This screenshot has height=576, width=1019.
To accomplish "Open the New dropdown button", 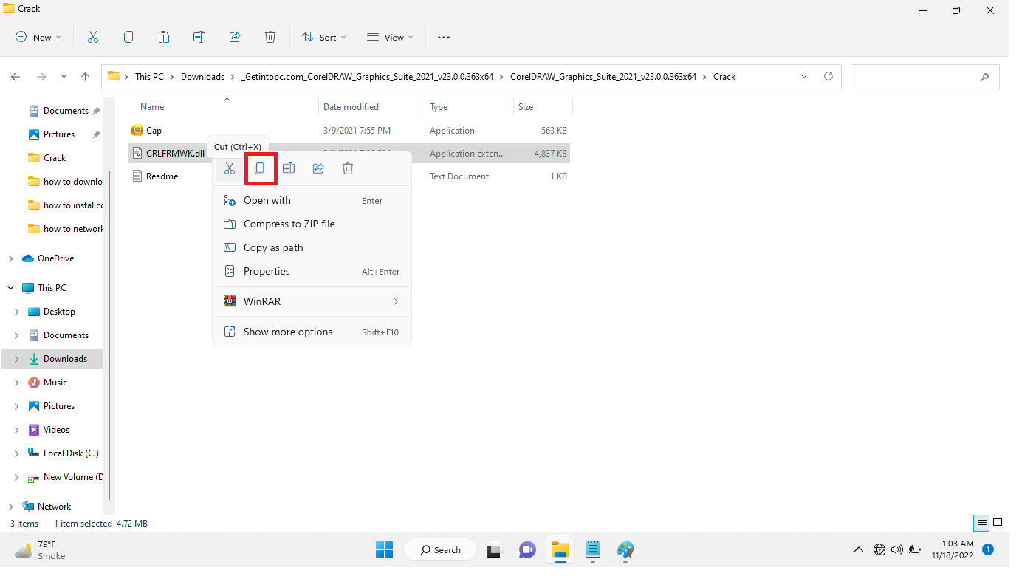I will (38, 37).
